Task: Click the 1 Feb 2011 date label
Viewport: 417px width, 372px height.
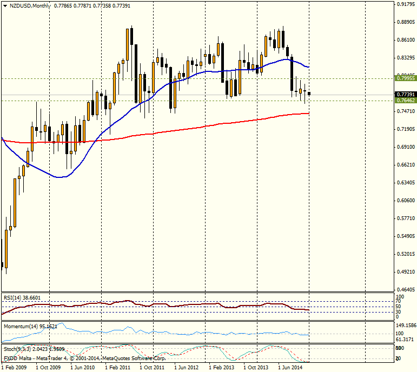Action: tap(118, 367)
